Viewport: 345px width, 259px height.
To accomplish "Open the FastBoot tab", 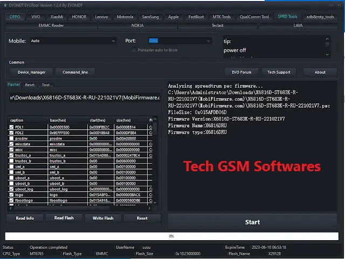I will click(196, 17).
